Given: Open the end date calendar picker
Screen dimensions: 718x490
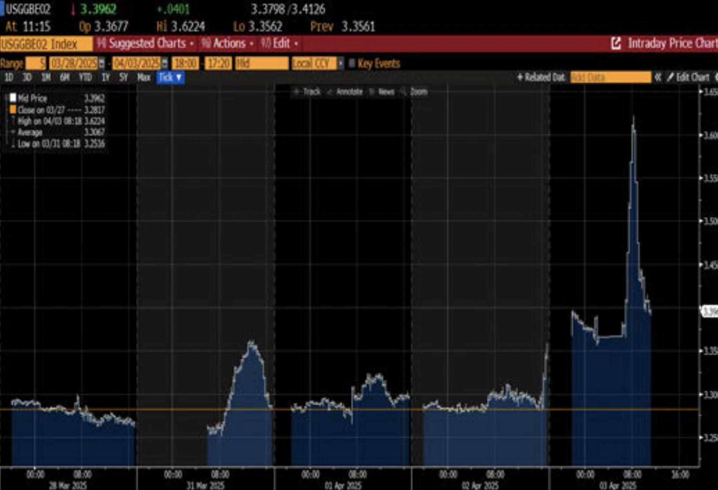Looking at the screenshot, I should [x=165, y=64].
